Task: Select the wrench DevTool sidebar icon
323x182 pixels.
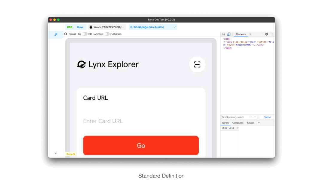Action: (x=56, y=34)
